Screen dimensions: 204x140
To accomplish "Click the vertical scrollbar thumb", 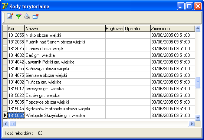I will click(x=198, y=82).
